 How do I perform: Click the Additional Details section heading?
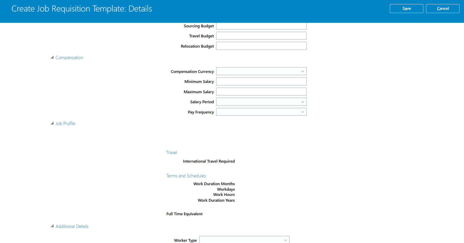point(72,226)
